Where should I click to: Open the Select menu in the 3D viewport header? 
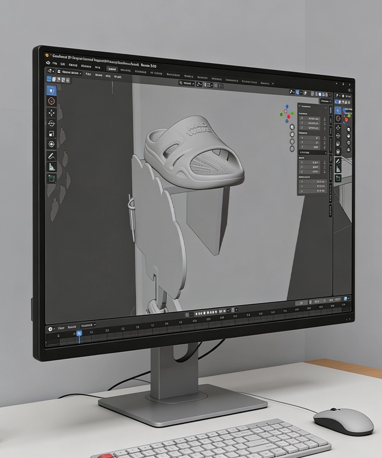99,75
